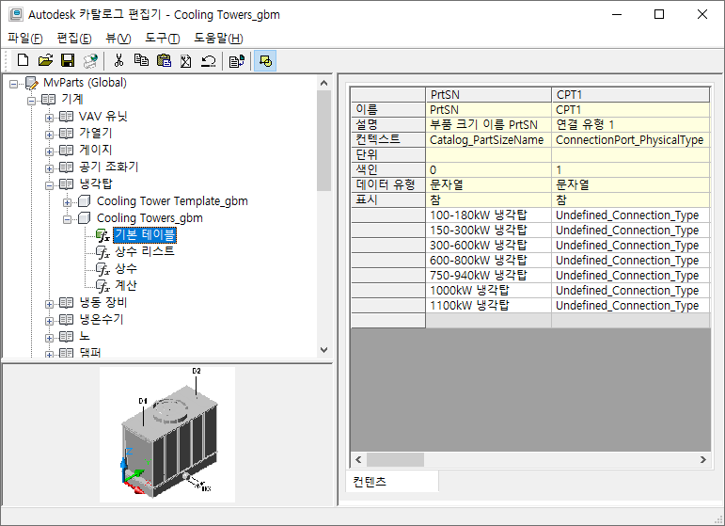Image resolution: width=725 pixels, height=526 pixels.
Task: Click the '1100kW 냉각탑' cell
Action: (488, 306)
